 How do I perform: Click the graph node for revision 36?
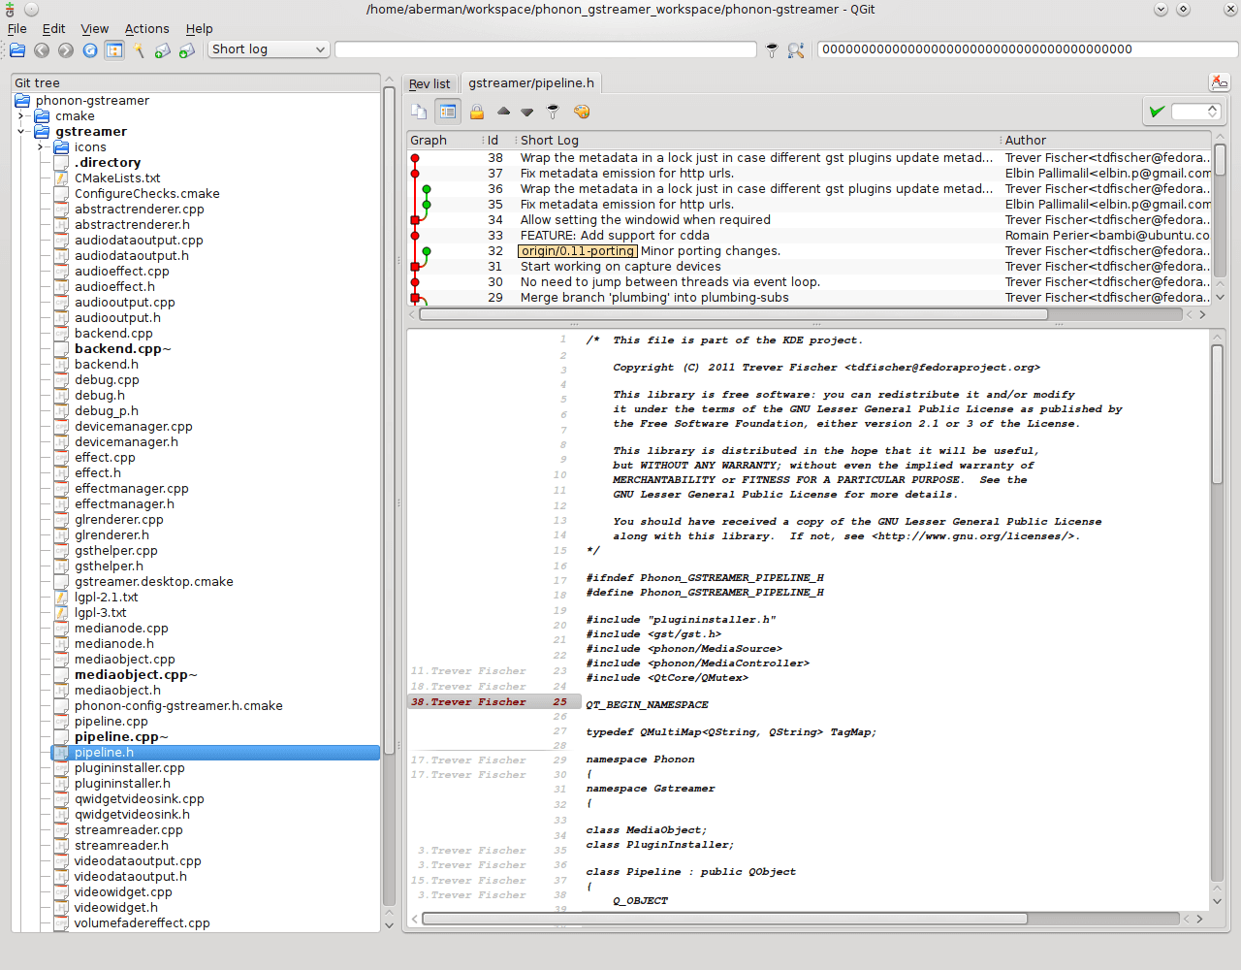[x=427, y=189]
